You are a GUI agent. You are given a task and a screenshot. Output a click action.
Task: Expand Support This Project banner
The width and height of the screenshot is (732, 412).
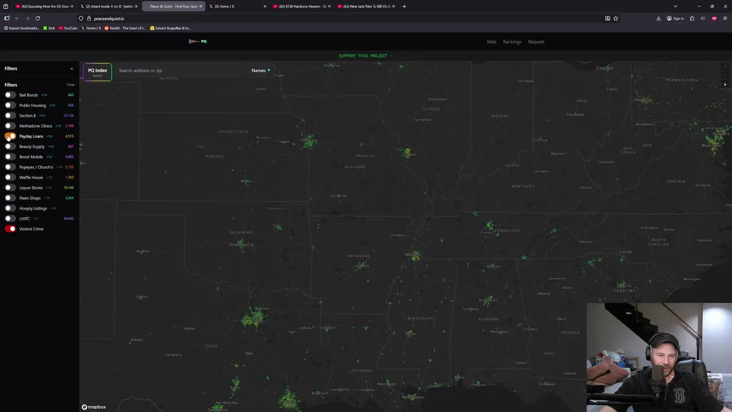coord(365,56)
